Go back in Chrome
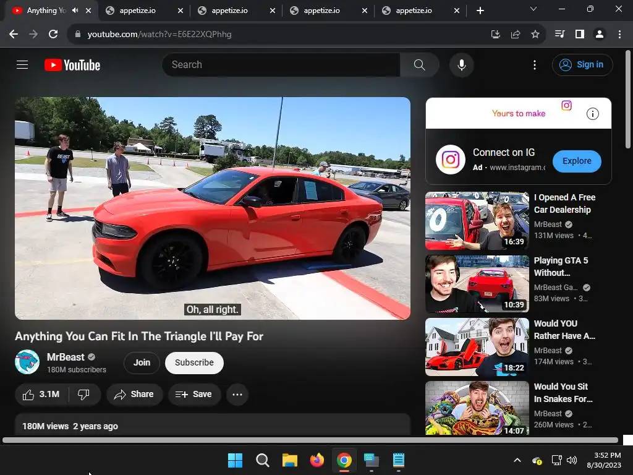 pyautogui.click(x=14, y=35)
